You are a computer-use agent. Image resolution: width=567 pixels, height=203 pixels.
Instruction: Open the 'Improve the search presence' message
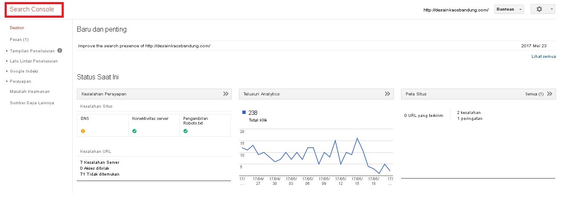[144, 46]
